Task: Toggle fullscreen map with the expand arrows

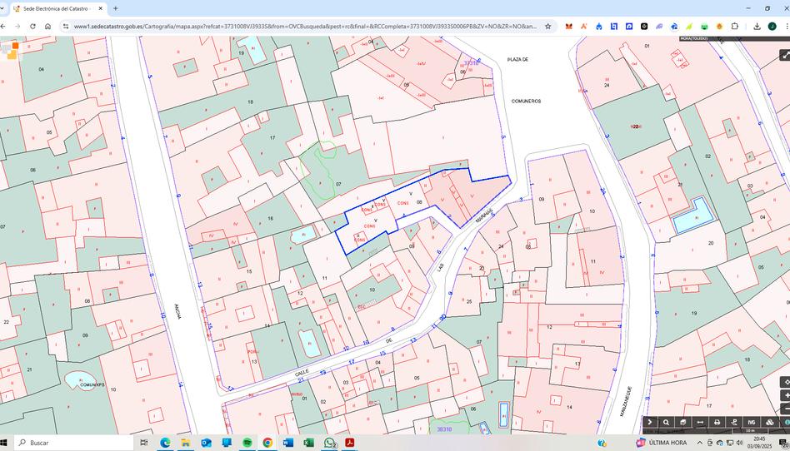Action: click(784, 55)
